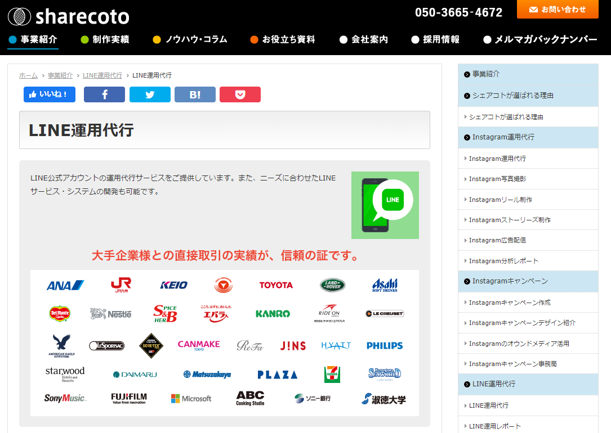
Task: Click the sharecoto logo in header
Action: coord(69,16)
